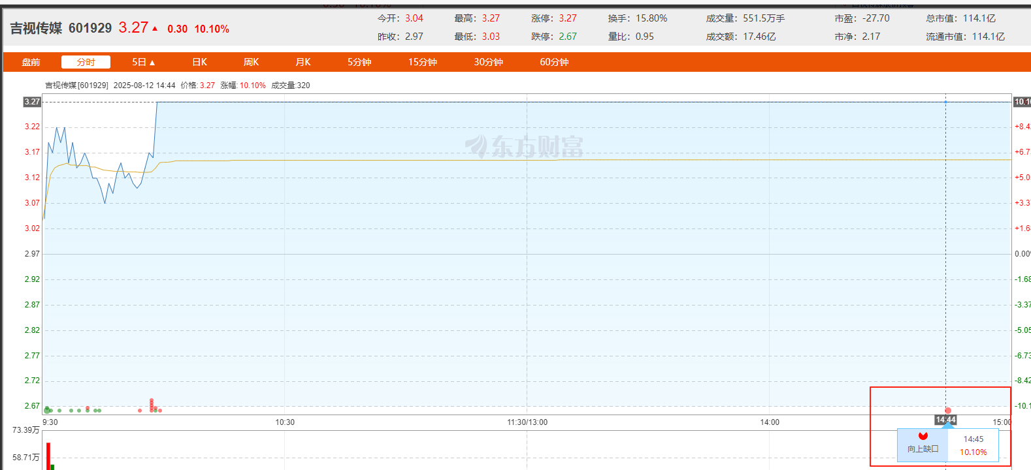Click the 成交量:320 readout above chart

(291, 86)
